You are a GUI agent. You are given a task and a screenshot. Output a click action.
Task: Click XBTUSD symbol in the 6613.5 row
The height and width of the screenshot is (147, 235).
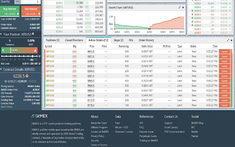(50, 51)
